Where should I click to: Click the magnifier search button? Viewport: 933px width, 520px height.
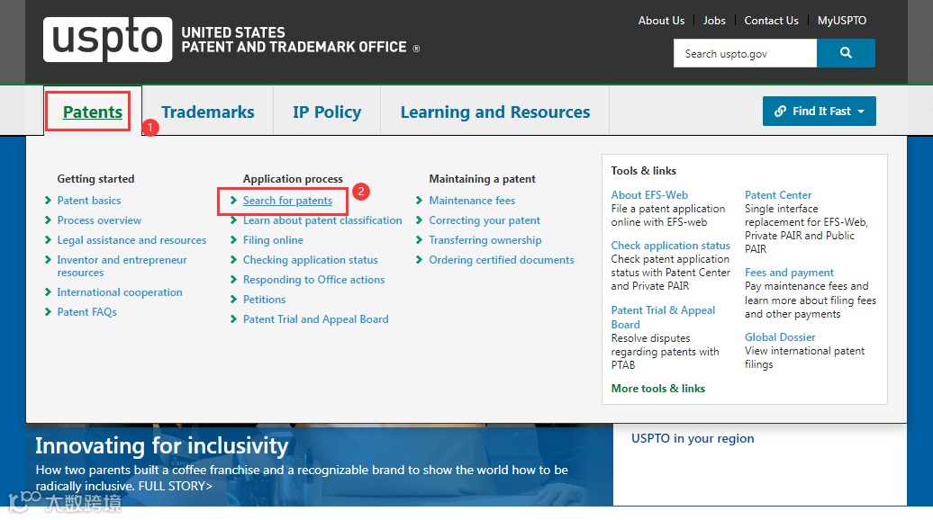846,53
